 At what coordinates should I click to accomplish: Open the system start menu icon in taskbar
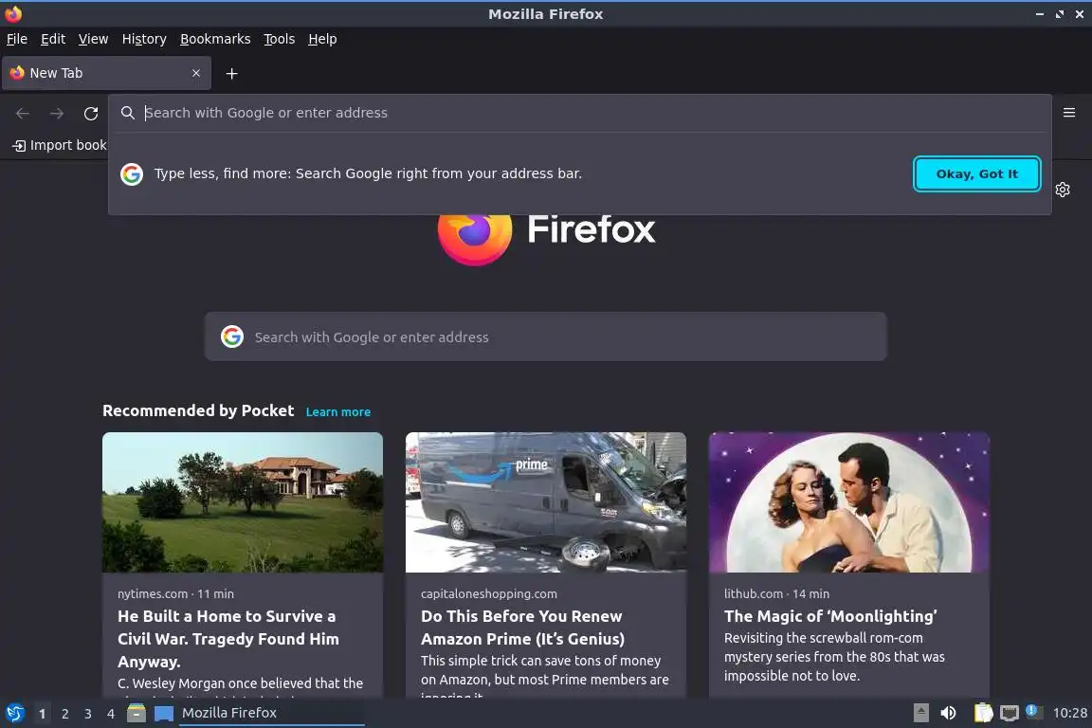[14, 714]
